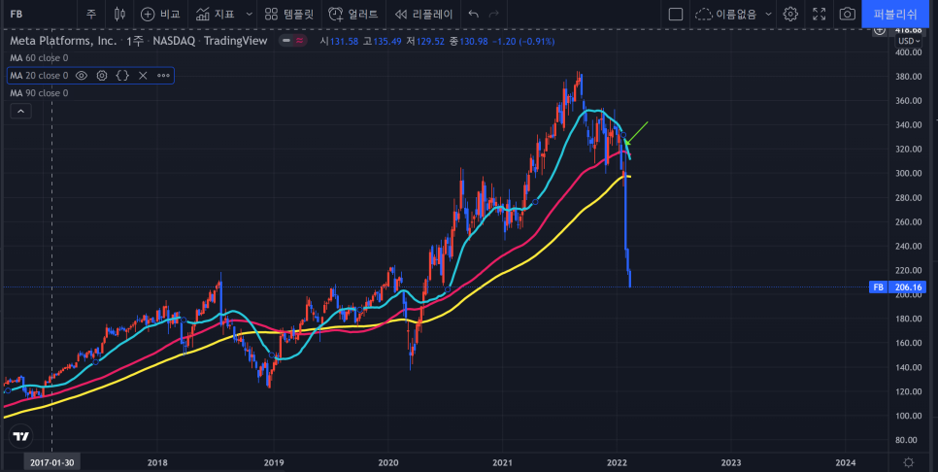Click the TradingView logo on the chart
This screenshot has height=472, width=938.
pos(21,437)
